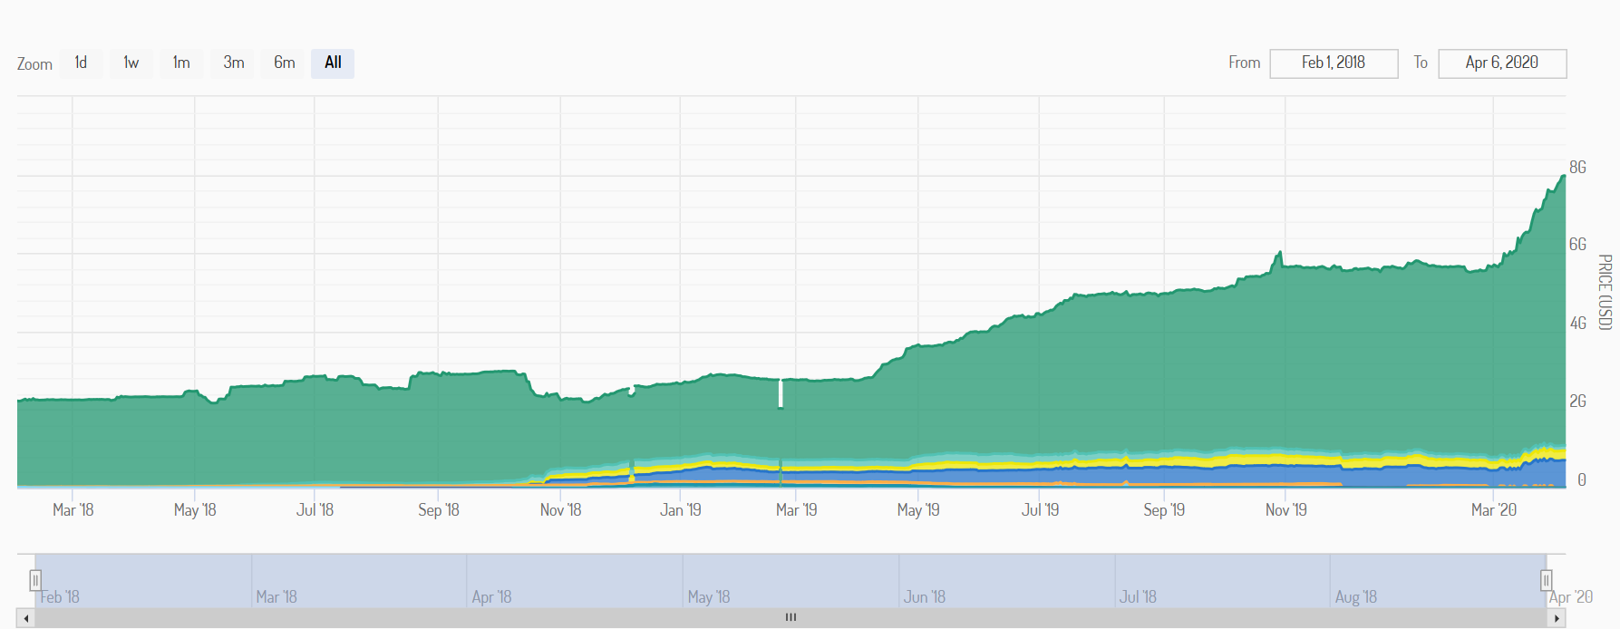Screen dimensions: 1620x629
Task: Click the Mar '20 axis label
Action: click(x=1494, y=510)
